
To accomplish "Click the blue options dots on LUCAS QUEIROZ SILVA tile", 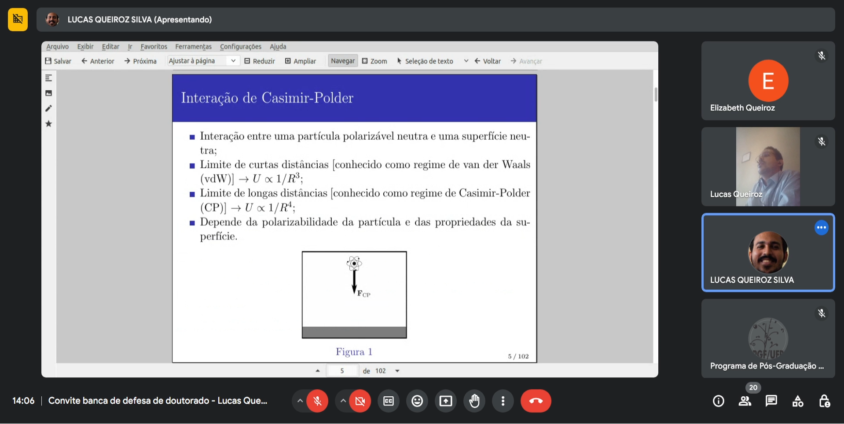I will coord(822,228).
